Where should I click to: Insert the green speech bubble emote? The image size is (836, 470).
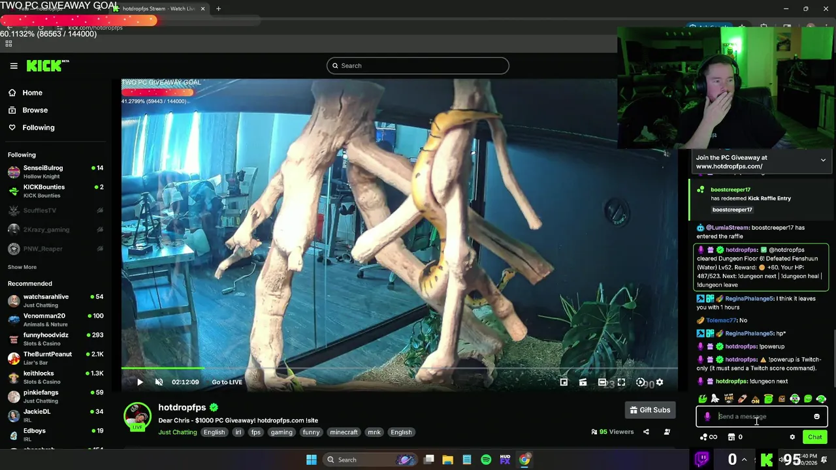point(808,399)
